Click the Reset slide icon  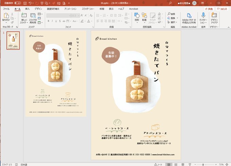tap(39, 18)
